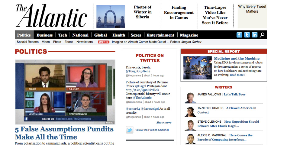Open the @TheAtlantic mention link

[x=142, y=98]
